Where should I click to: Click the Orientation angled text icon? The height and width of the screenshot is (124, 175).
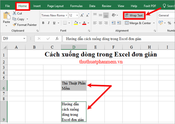(x=114, y=15)
